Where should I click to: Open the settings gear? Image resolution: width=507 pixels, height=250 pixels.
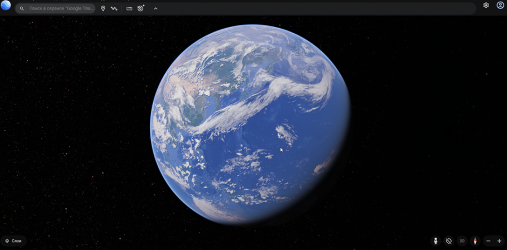click(x=486, y=5)
